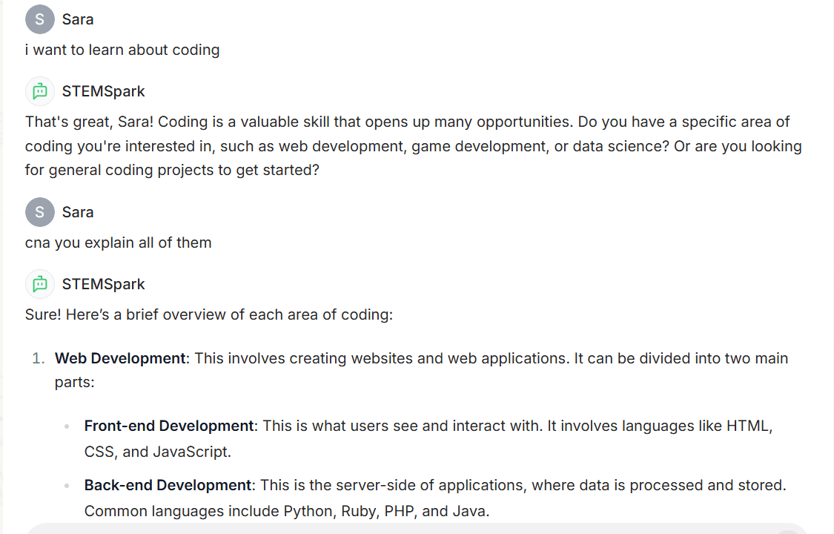
Task: Click the 'Common languages include Python, Ruby' line
Action: click(x=287, y=511)
